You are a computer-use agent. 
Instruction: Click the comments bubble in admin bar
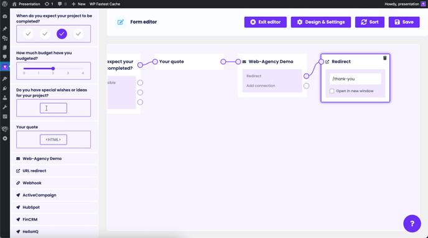(x=62, y=4)
